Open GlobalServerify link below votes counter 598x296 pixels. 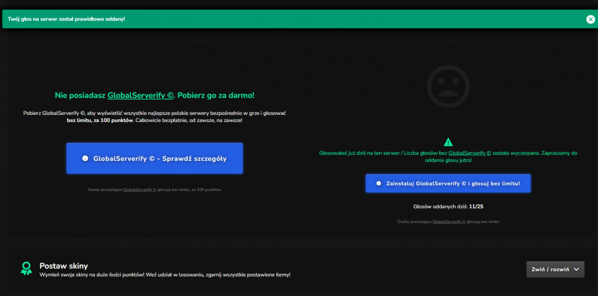tap(449, 221)
